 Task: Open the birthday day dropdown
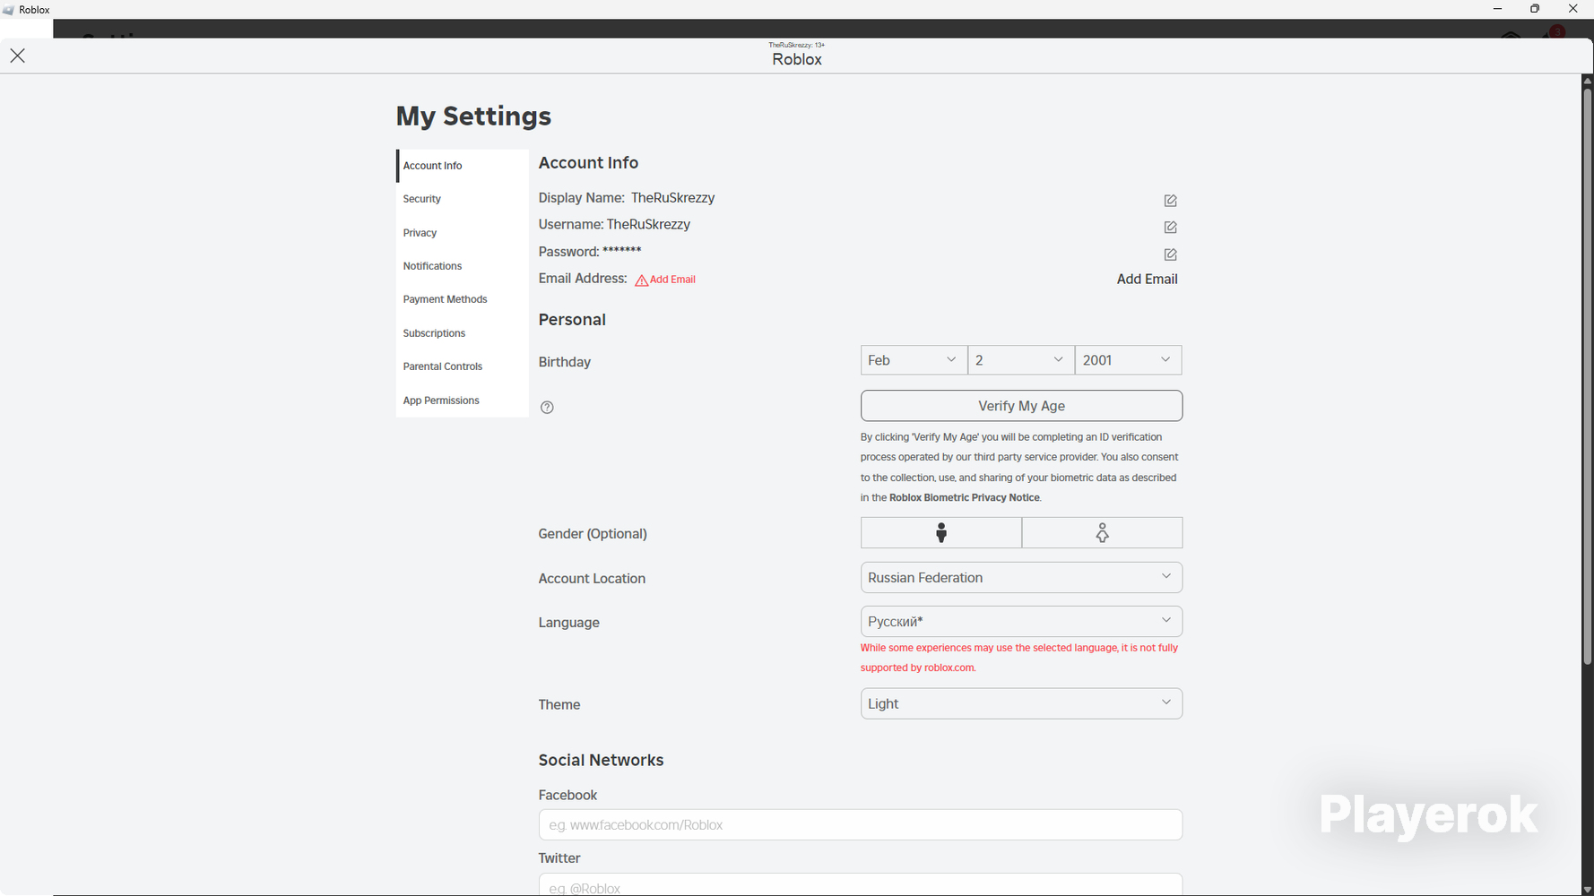(1021, 360)
